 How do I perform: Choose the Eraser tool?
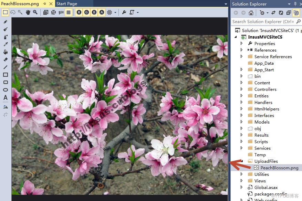(6, 60)
